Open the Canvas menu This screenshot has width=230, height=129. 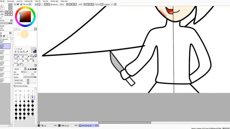[x=10, y=1]
